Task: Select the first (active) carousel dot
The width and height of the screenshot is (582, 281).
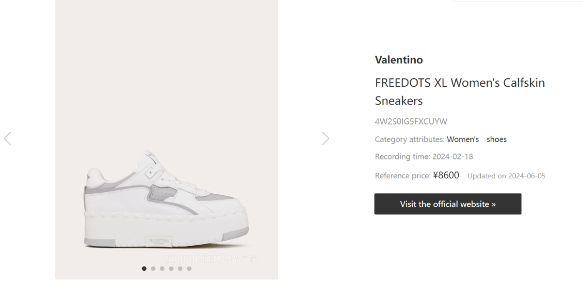Action: pyautogui.click(x=144, y=268)
